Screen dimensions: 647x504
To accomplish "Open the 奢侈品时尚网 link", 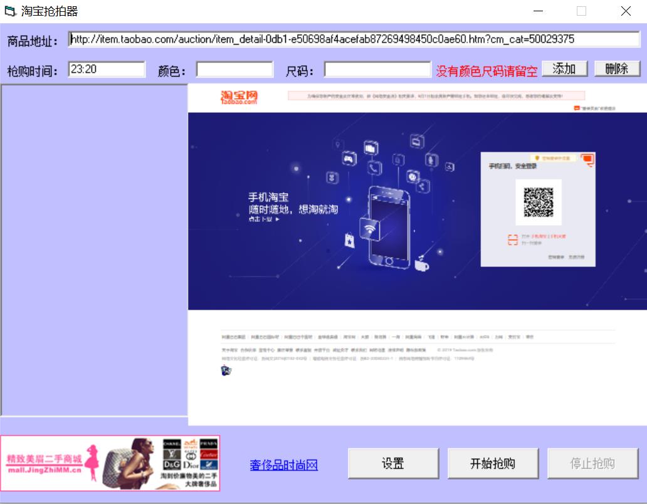I will coord(282,465).
